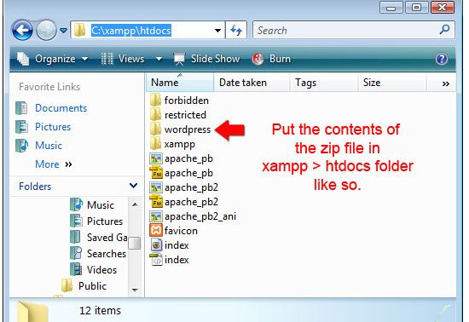Click the folder icon in address bar
The width and height of the screenshot is (469, 322).
pos(79,30)
